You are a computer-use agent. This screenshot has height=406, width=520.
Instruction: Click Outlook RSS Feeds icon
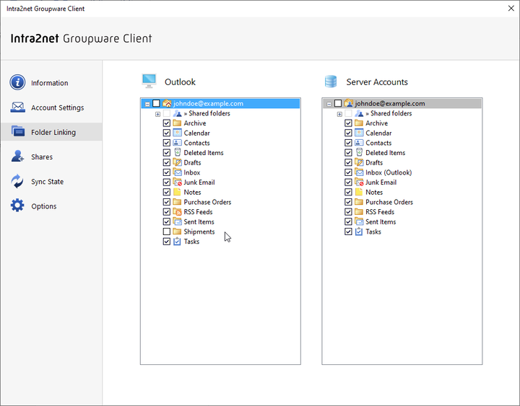tap(178, 211)
